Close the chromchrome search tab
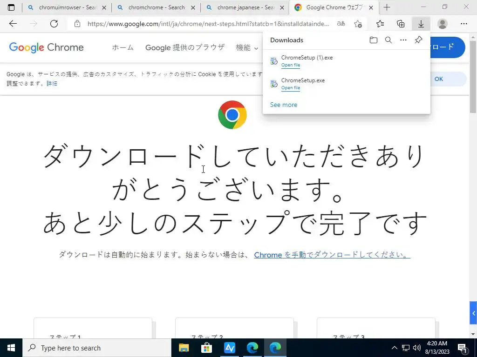 click(193, 8)
